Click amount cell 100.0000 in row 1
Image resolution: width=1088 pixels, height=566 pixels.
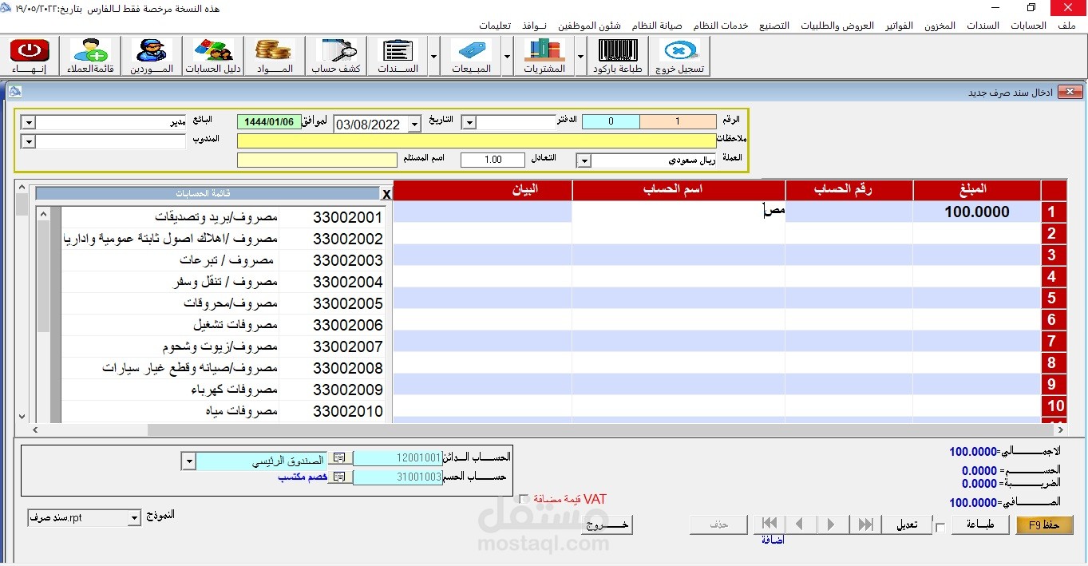click(x=977, y=212)
